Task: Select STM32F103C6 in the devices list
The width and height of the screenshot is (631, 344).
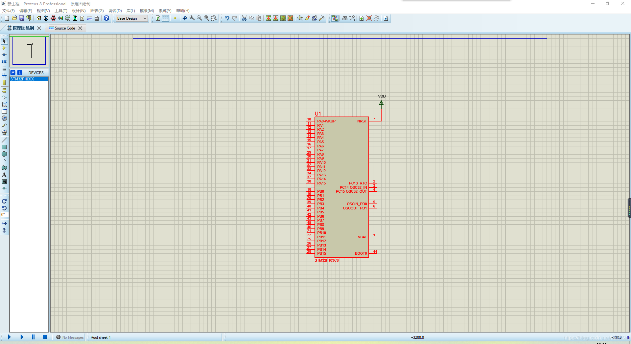Action: tap(29, 79)
